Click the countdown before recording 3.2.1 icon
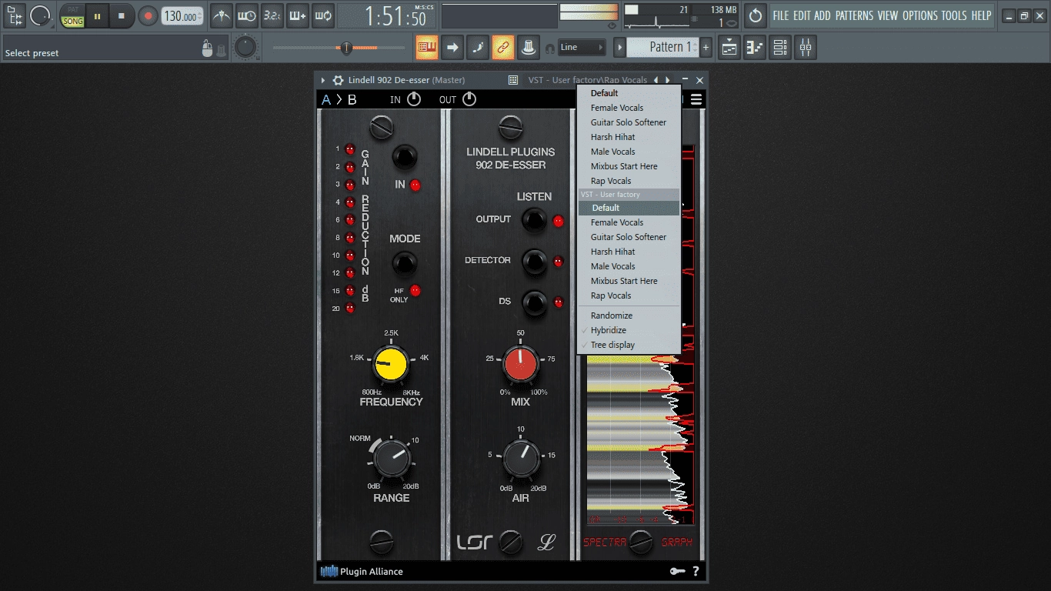The image size is (1051, 591). tap(272, 15)
